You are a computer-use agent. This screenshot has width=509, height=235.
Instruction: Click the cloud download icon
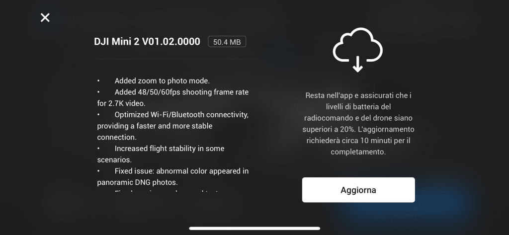click(358, 49)
